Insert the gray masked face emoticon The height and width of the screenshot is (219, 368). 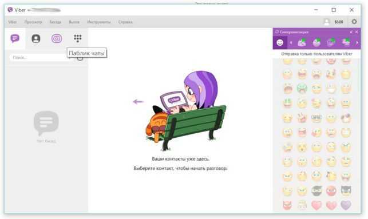coord(346,191)
